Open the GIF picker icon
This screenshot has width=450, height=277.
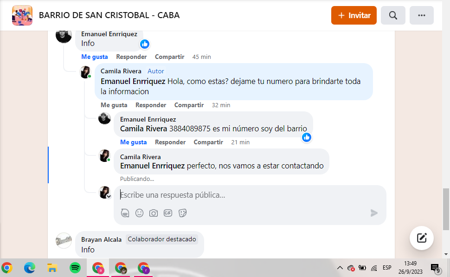168,213
